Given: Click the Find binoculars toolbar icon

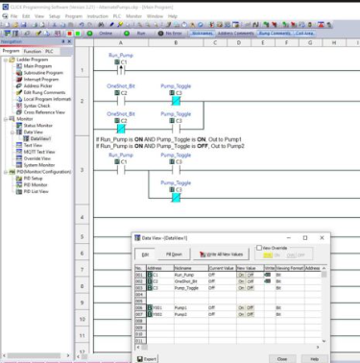Looking at the screenshot, I should [101, 25].
